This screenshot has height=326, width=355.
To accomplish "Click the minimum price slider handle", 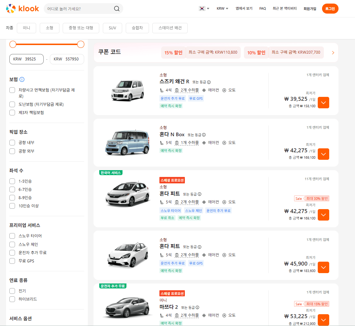I will [x=13, y=44].
